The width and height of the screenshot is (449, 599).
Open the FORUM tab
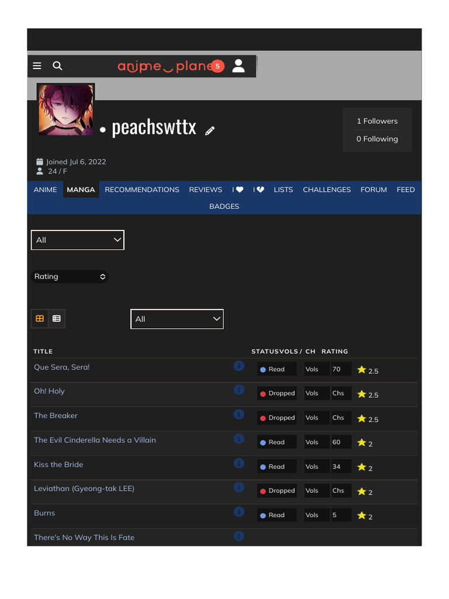(x=374, y=190)
